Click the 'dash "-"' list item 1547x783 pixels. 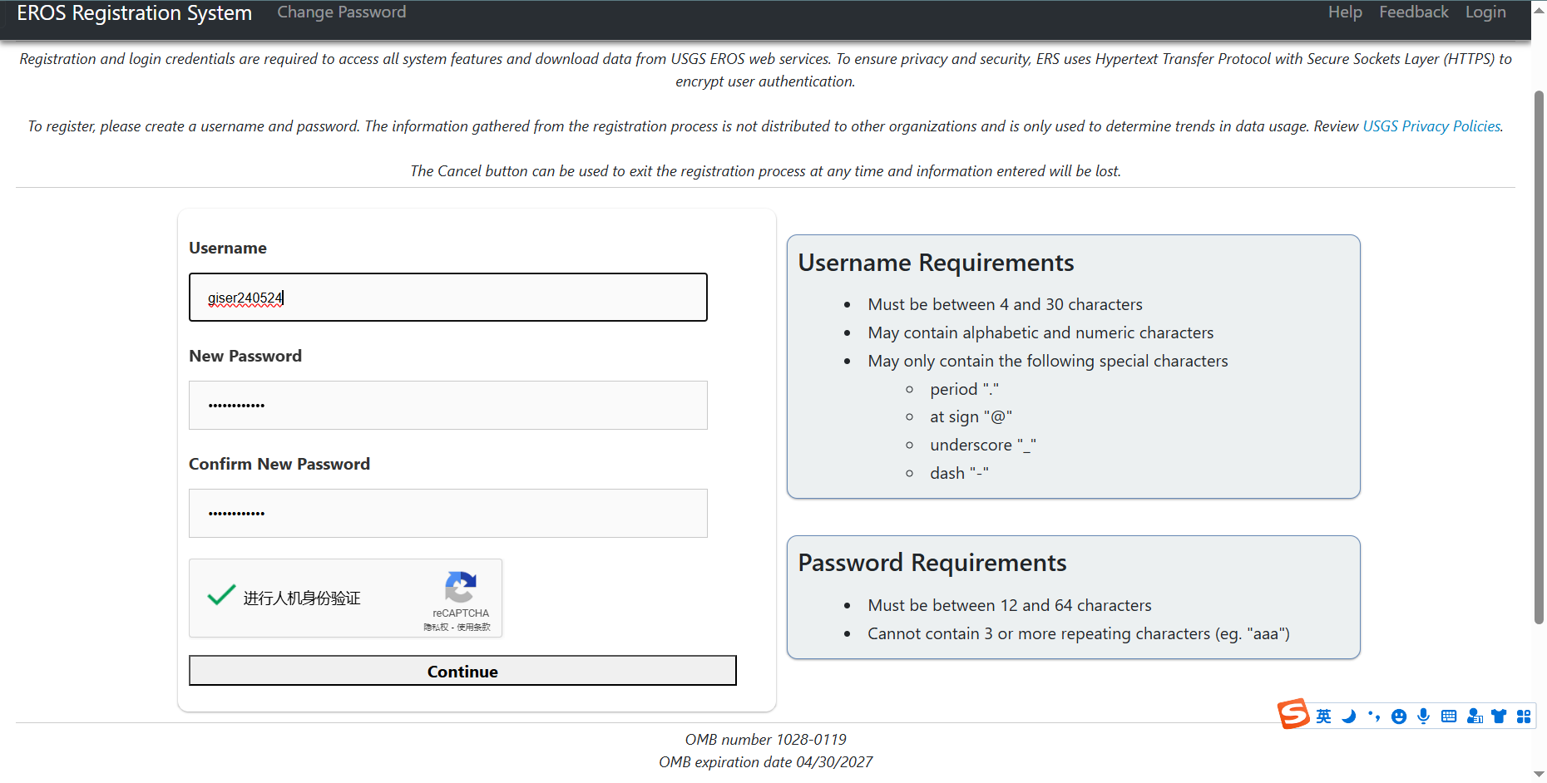[x=960, y=473]
